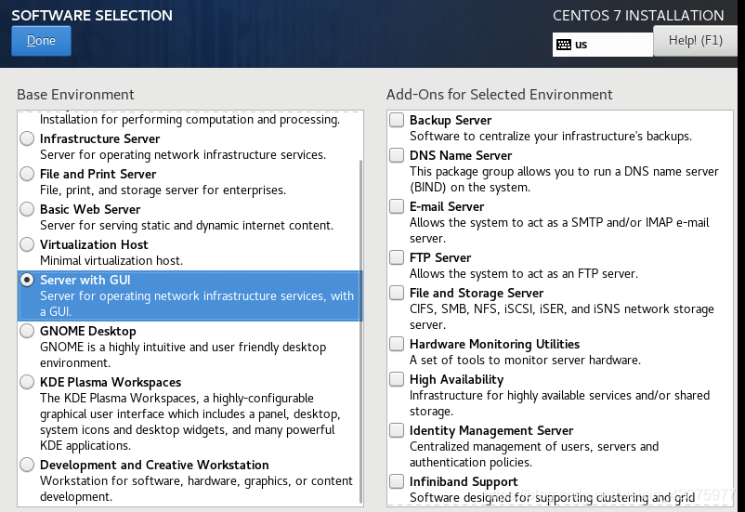Viewport: 745px width, 512px height.
Task: Tick Identity Management Server checkbox
Action: point(397,430)
